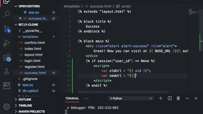Create a new terminal with plus icon

(x=161, y=98)
